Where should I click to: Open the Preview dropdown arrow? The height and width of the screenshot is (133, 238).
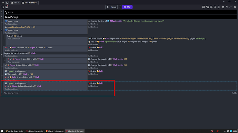point(119,7)
